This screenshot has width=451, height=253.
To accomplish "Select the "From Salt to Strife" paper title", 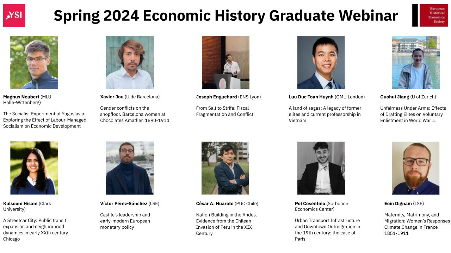I will coord(224,111).
